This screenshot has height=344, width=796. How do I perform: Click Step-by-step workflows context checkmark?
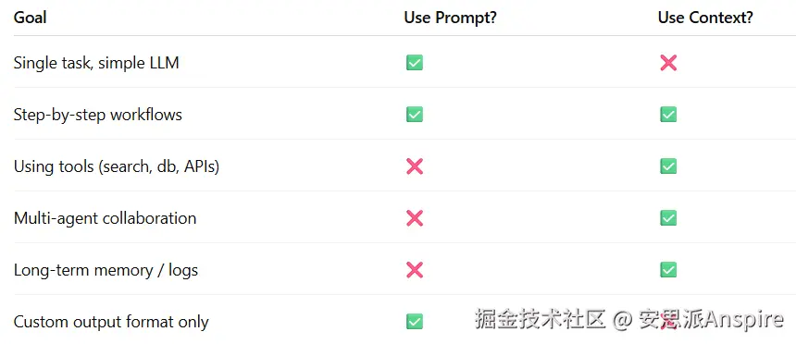pyautogui.click(x=668, y=115)
